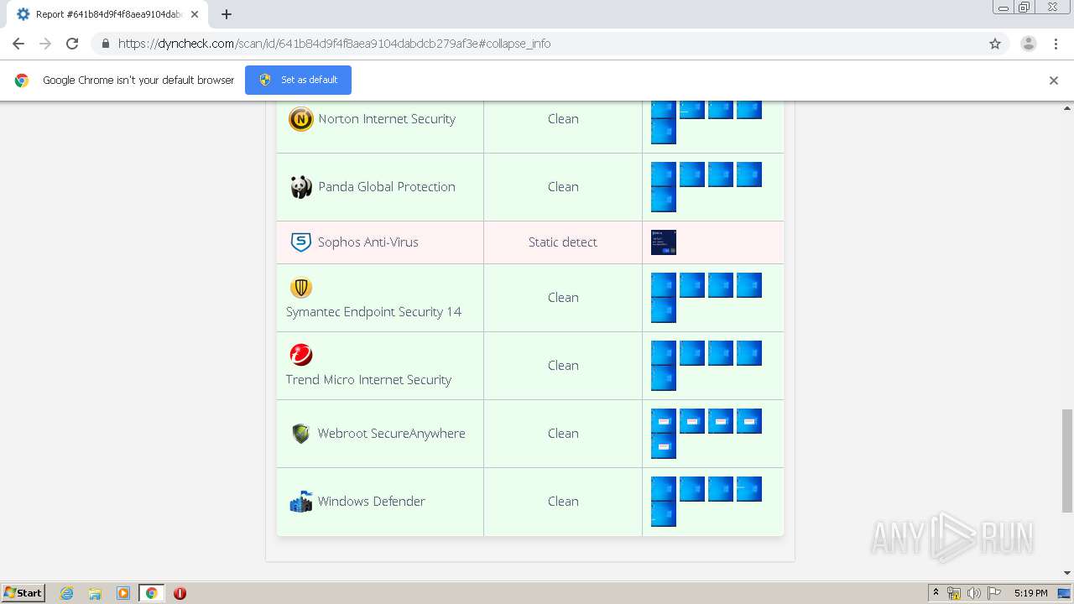
Task: Open the Sophos Anti-Virus screenshot thumbnail
Action: [x=664, y=242]
